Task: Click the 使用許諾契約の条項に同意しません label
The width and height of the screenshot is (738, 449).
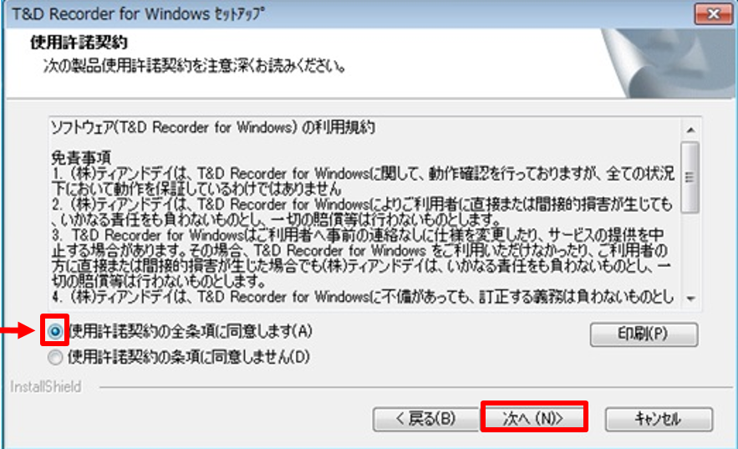Action: point(189,357)
